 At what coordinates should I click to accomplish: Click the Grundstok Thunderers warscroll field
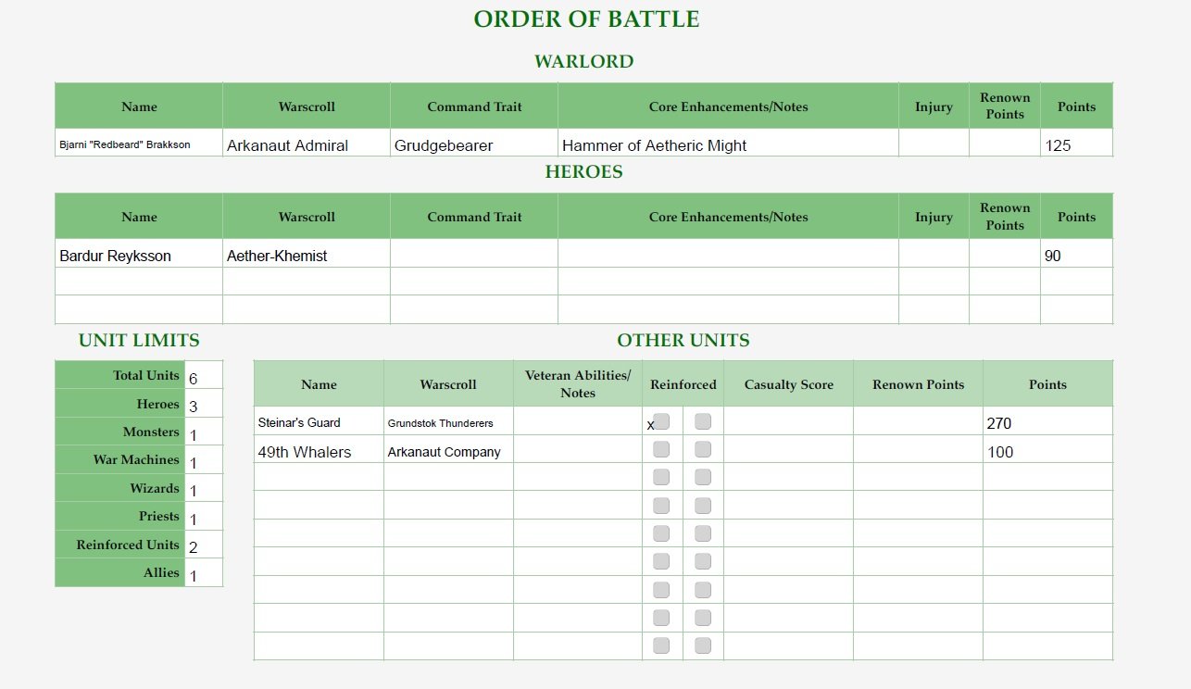click(x=448, y=422)
